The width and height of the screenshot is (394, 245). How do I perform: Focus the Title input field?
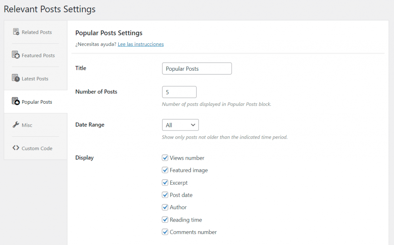pyautogui.click(x=197, y=68)
